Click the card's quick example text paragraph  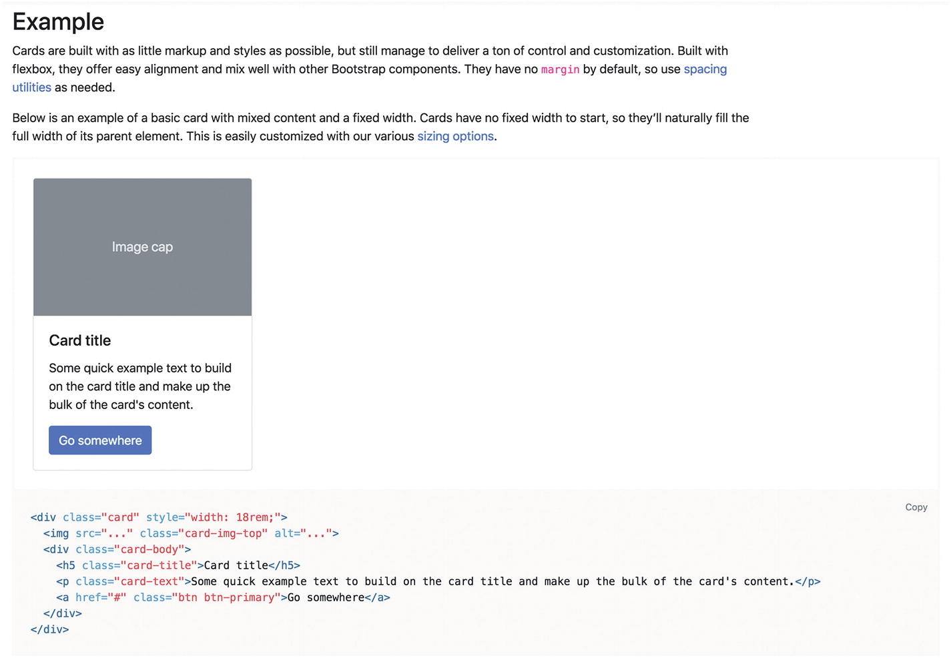(140, 386)
